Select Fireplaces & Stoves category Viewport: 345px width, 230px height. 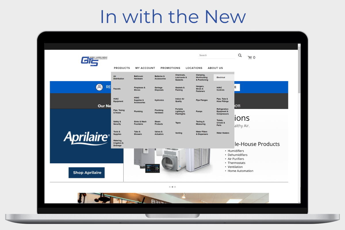(140, 89)
